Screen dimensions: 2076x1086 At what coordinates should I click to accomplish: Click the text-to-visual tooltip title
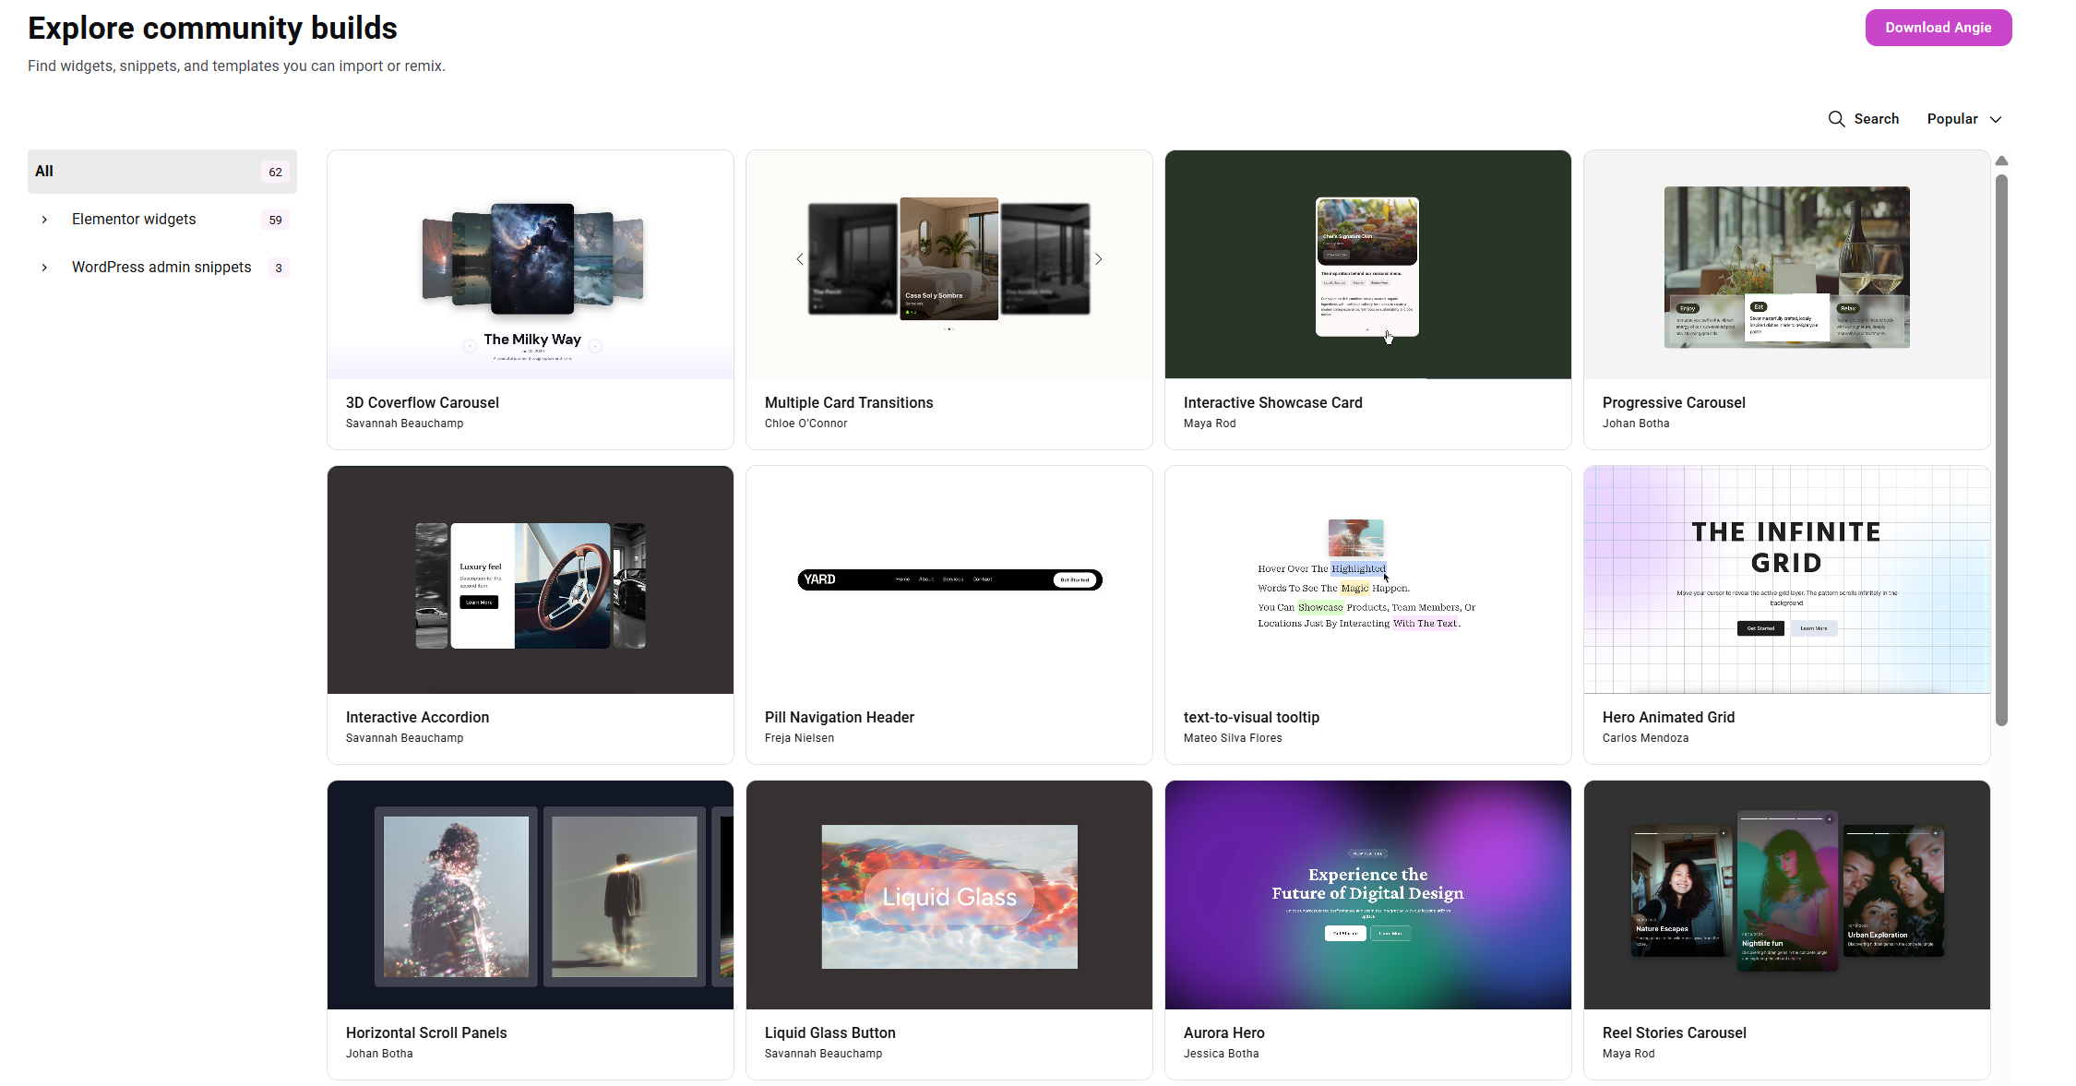[1251, 718]
